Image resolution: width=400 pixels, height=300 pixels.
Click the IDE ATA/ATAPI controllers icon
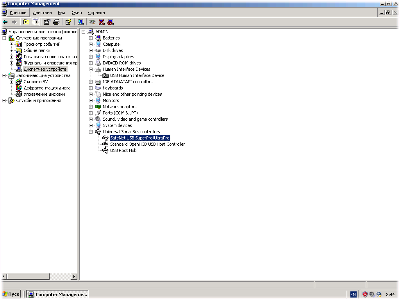point(98,82)
